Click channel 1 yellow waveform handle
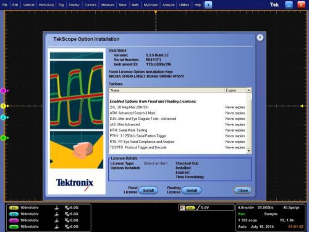 (x=4, y=106)
